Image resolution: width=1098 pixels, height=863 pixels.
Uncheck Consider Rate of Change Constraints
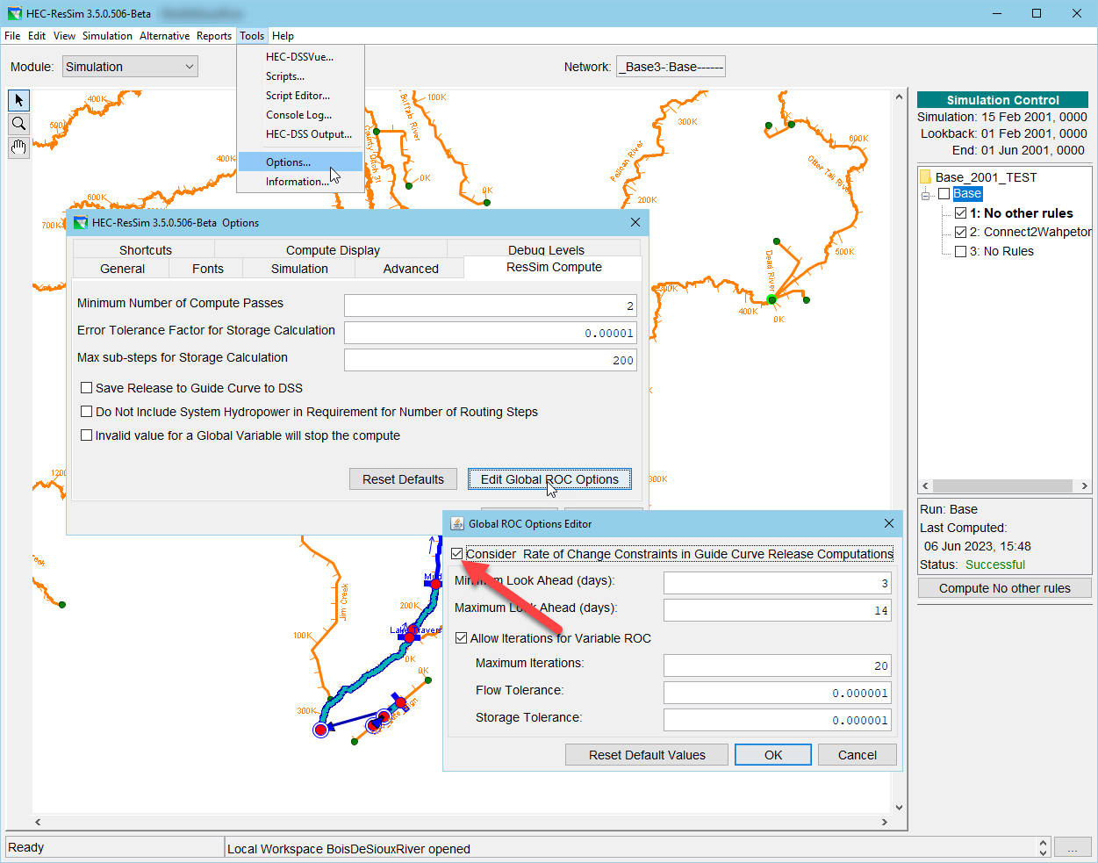tap(457, 553)
